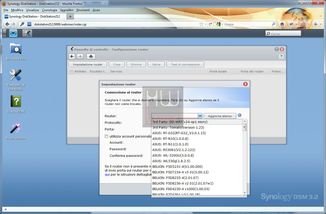
Task: Click the DSM Cerca search field
Action: (x=283, y=33)
